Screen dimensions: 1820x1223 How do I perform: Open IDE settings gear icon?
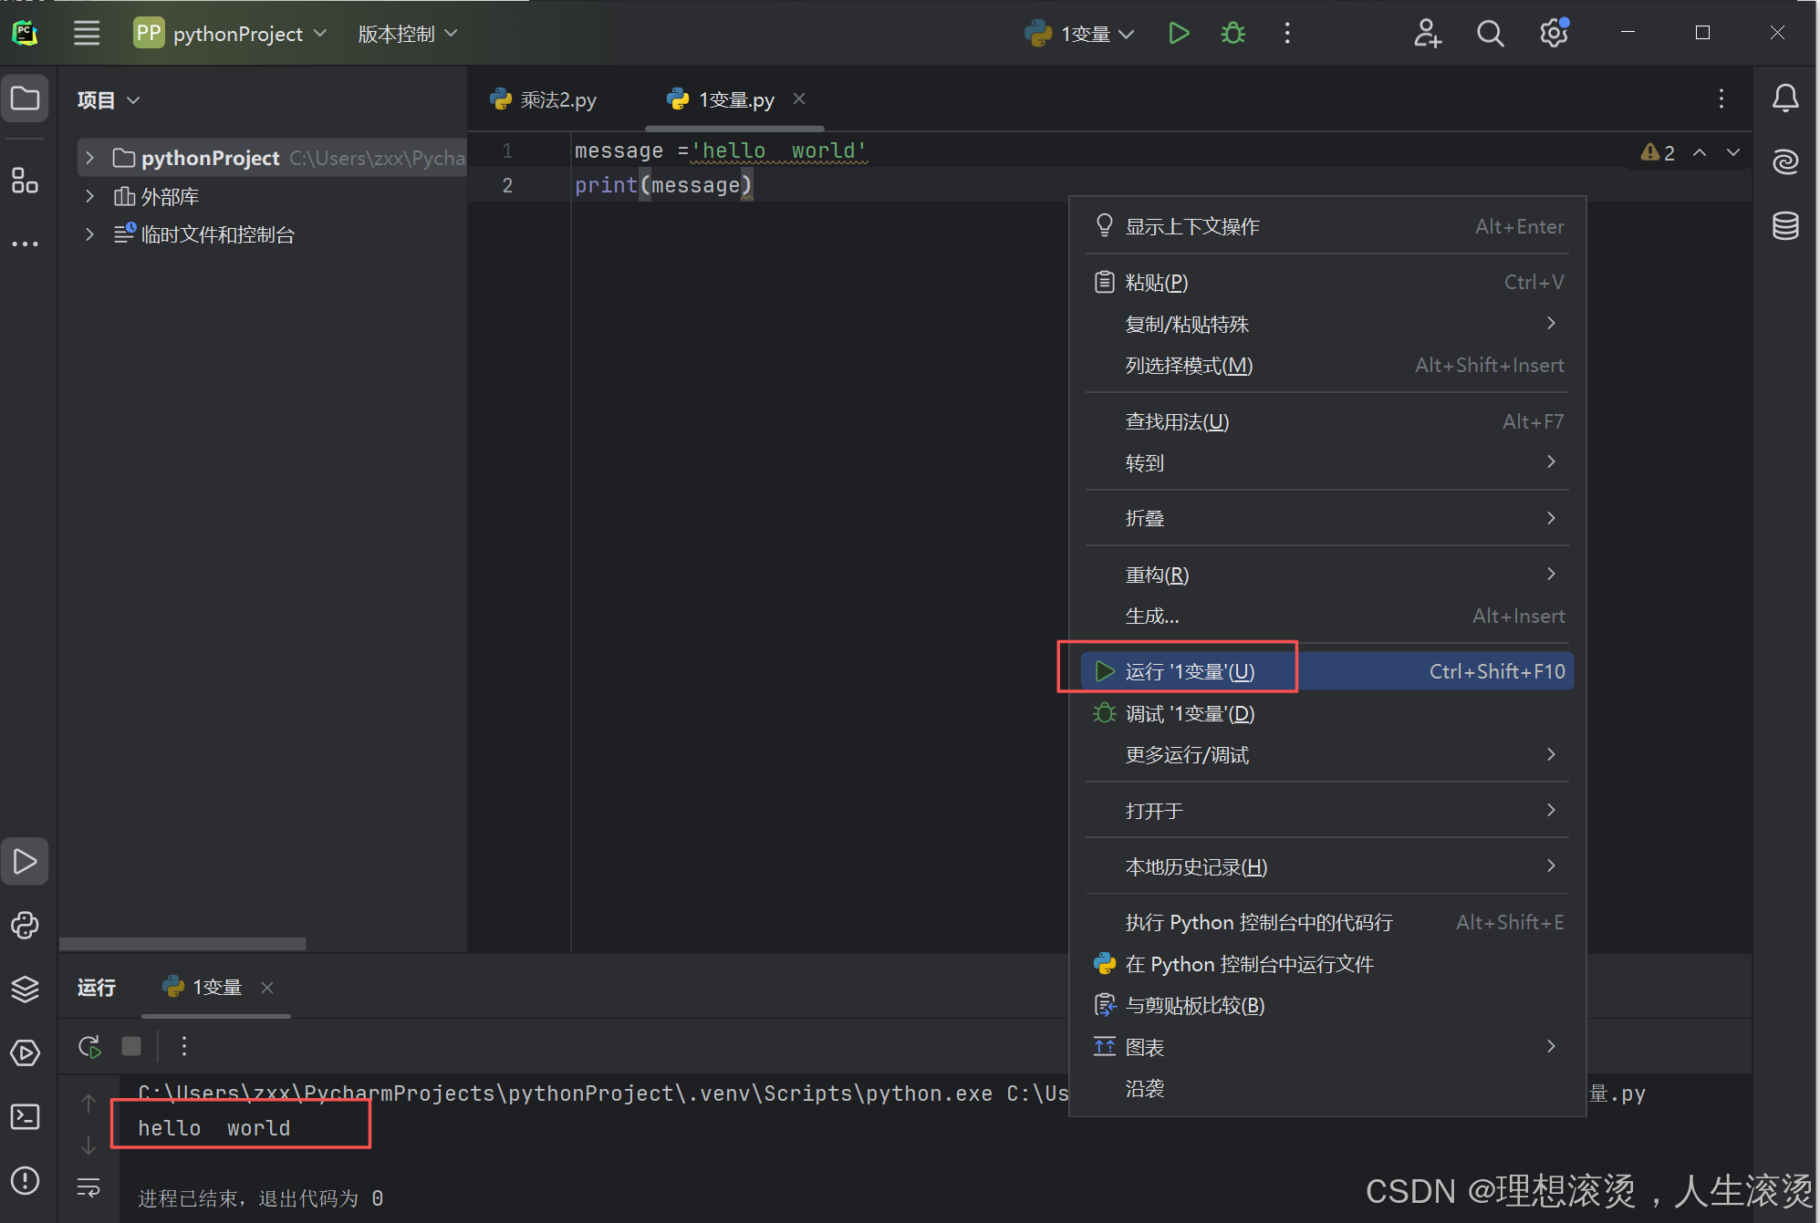[x=1554, y=34]
